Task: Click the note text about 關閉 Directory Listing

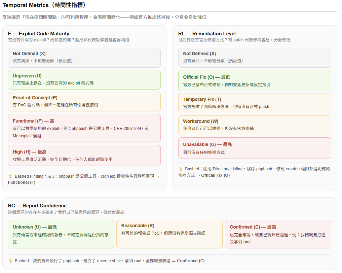Action: pos(254,172)
